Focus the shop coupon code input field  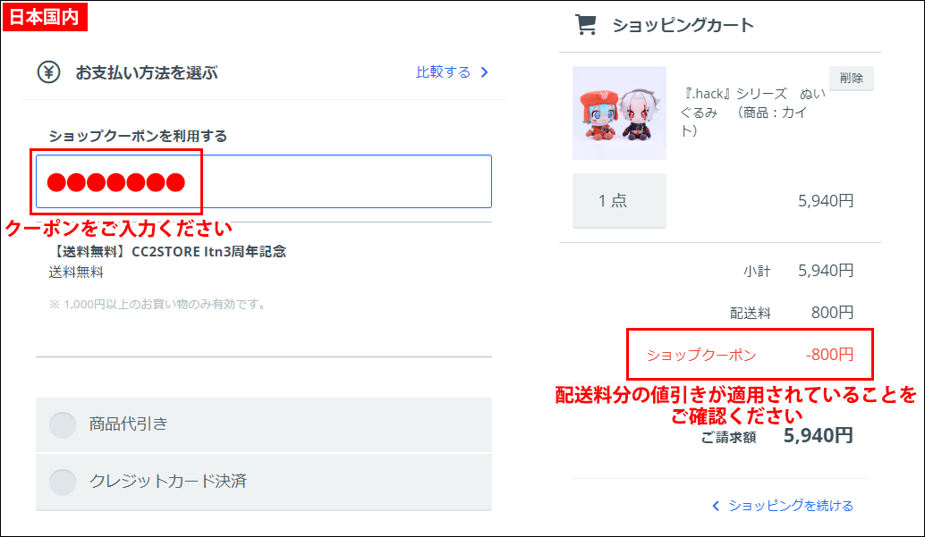[x=340, y=181]
